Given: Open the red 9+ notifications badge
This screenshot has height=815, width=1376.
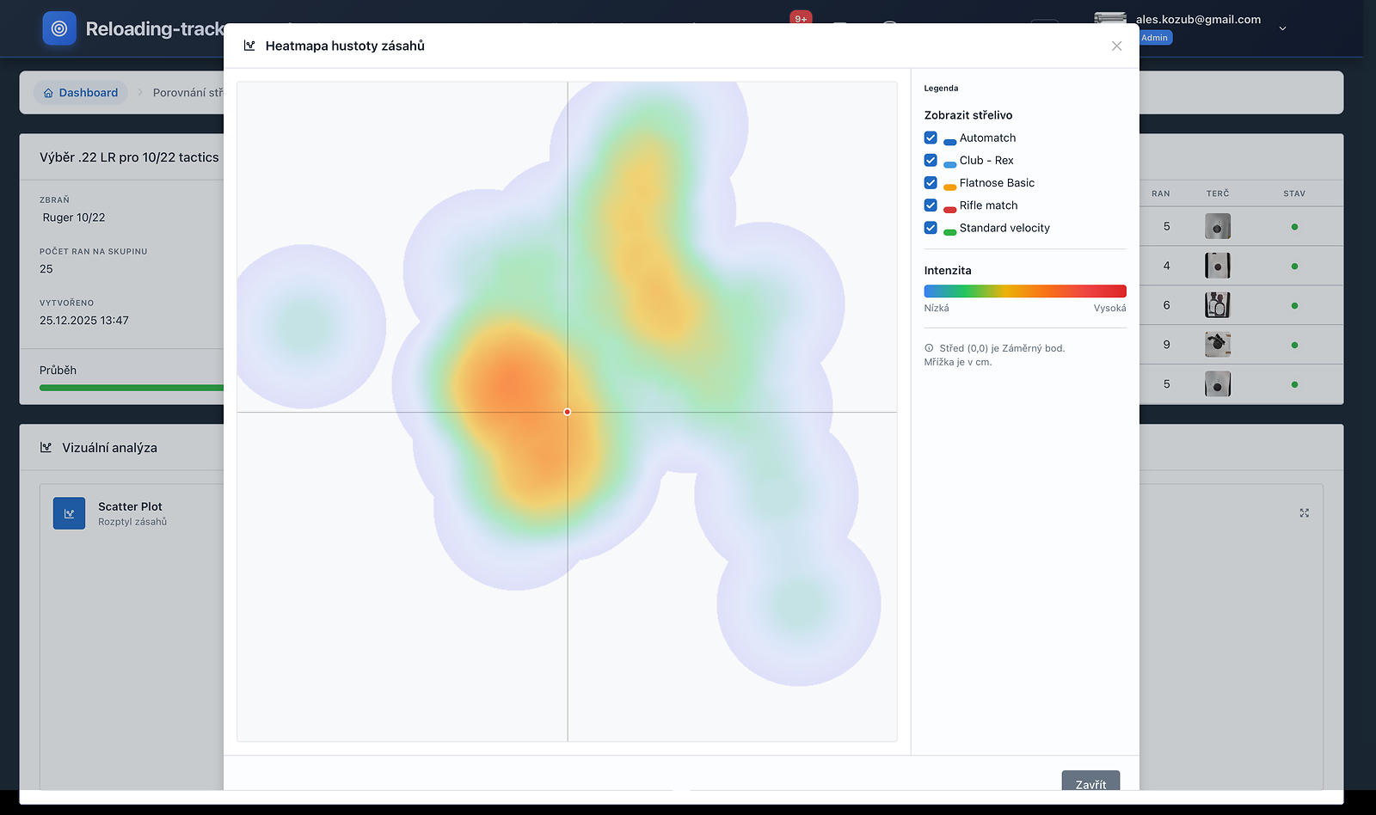Looking at the screenshot, I should click(801, 18).
